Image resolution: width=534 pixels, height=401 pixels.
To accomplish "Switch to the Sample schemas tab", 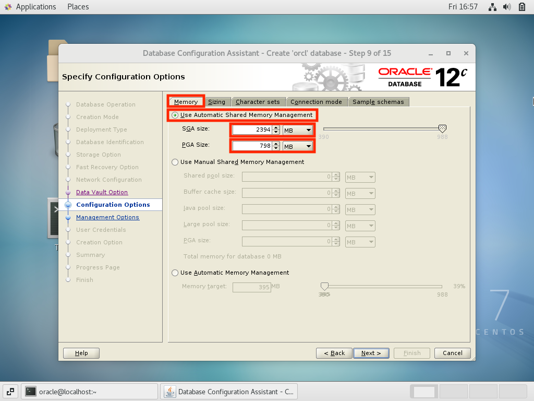I will pyautogui.click(x=378, y=102).
